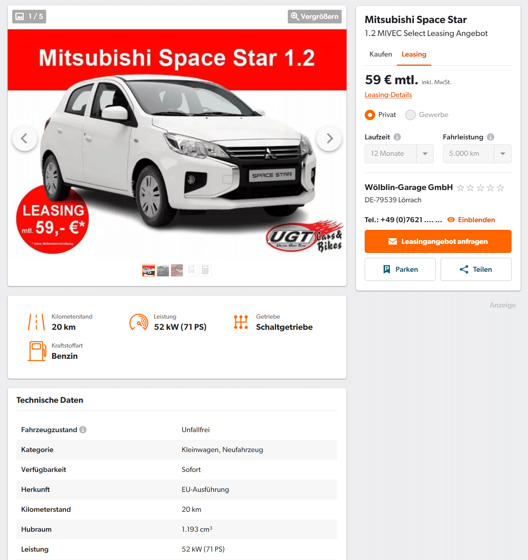Select the Privat radio button
The height and width of the screenshot is (560, 528).
coord(370,115)
